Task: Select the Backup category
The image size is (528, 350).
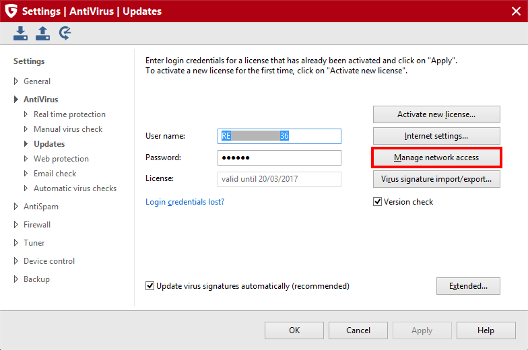Action: click(36, 279)
